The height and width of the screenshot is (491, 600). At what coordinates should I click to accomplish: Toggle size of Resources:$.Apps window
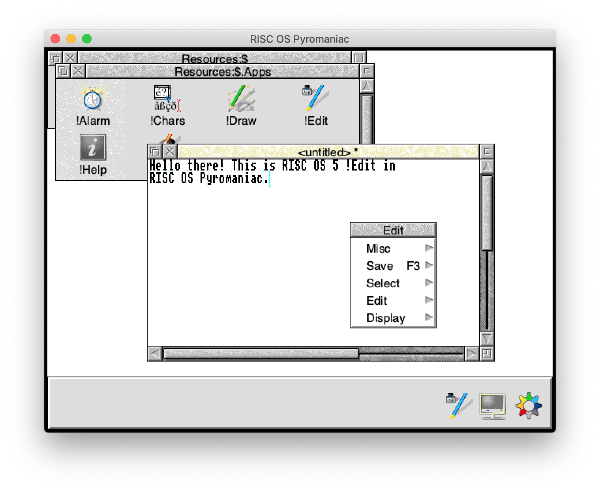(x=367, y=71)
